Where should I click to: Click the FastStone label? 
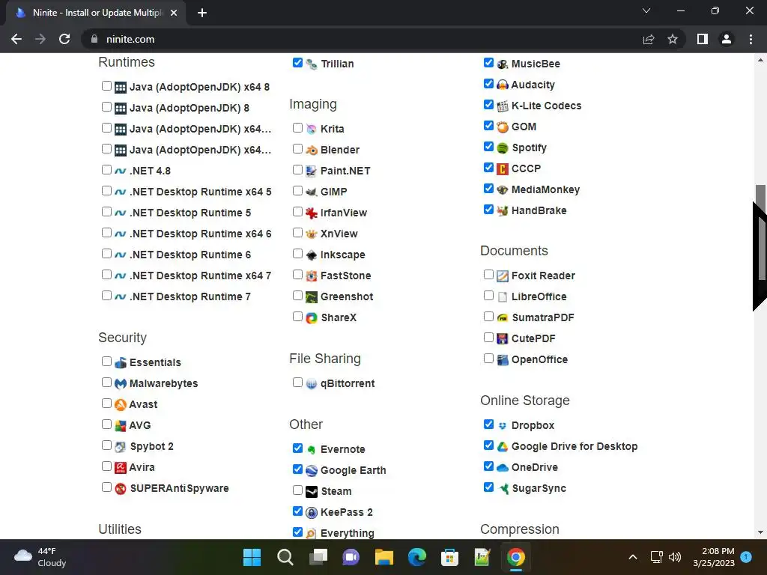pos(346,276)
